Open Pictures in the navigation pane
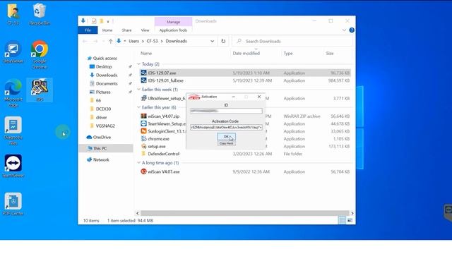 [x=103, y=92]
